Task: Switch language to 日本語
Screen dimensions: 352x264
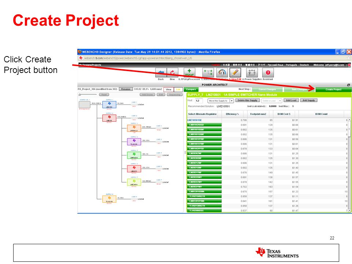Action: tap(226, 65)
